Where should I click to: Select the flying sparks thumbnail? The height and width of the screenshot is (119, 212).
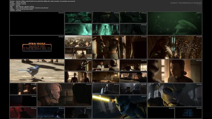(x=175, y=47)
